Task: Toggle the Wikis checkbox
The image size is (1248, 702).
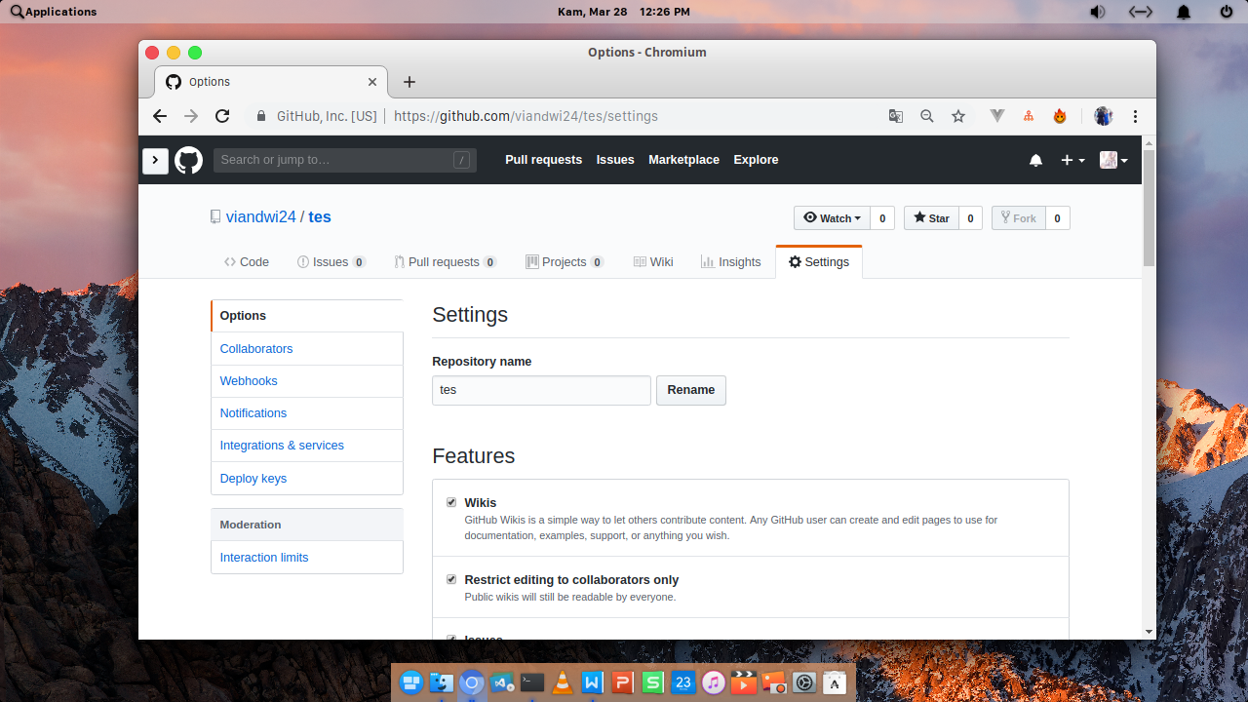Action: 451,503
